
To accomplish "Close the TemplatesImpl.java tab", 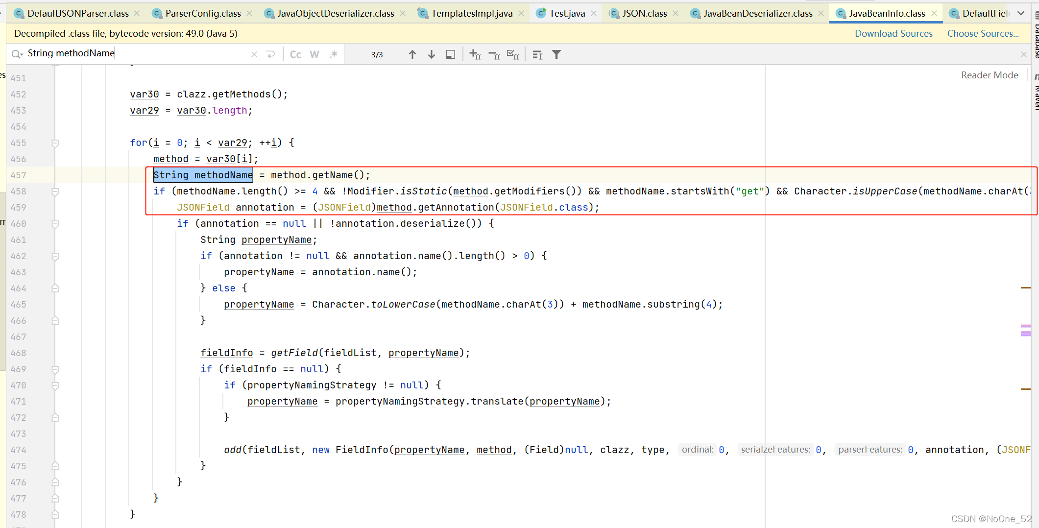I will pyautogui.click(x=521, y=13).
